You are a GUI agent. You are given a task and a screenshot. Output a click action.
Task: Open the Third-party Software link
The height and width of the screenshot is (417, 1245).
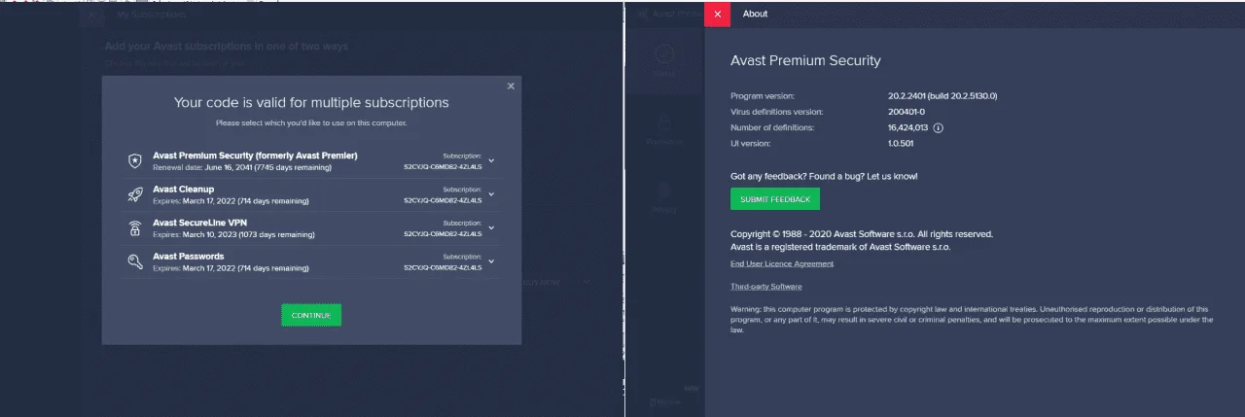[766, 287]
